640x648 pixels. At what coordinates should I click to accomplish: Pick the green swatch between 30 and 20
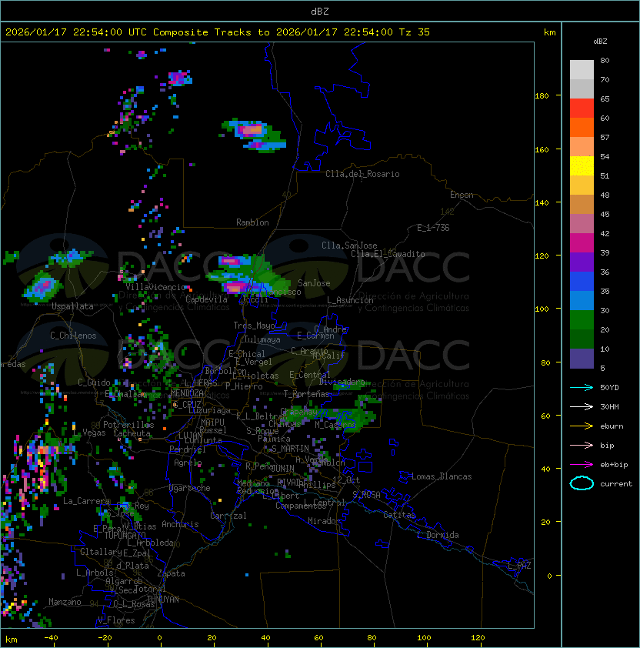(582, 320)
